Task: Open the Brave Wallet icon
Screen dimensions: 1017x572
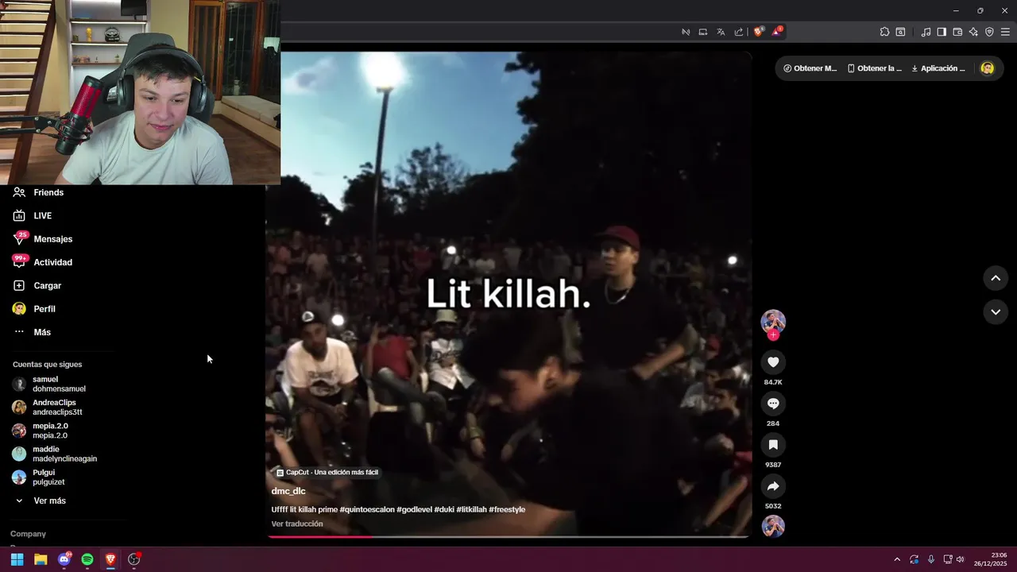Action: point(957,32)
